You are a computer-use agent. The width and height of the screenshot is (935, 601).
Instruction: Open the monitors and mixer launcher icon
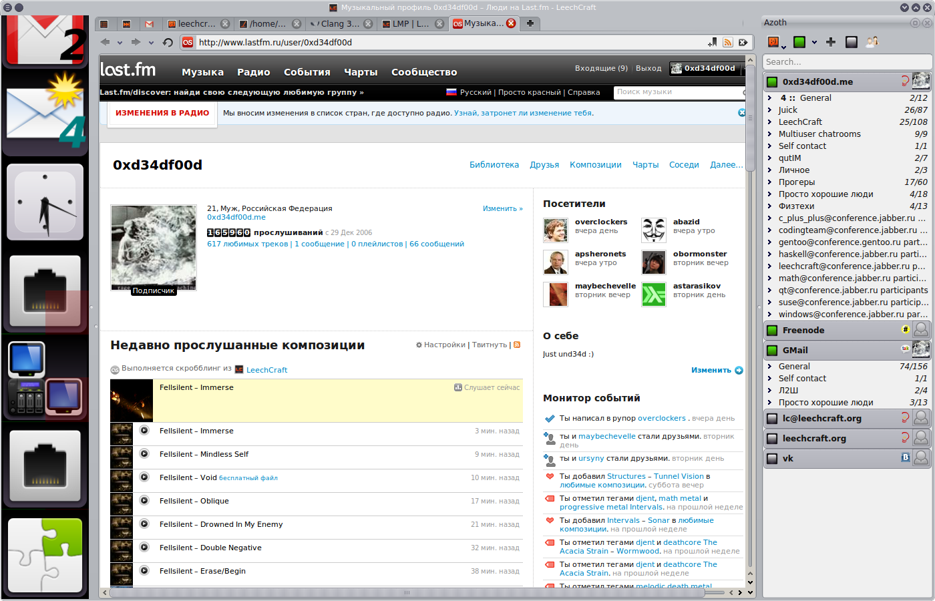(x=45, y=379)
